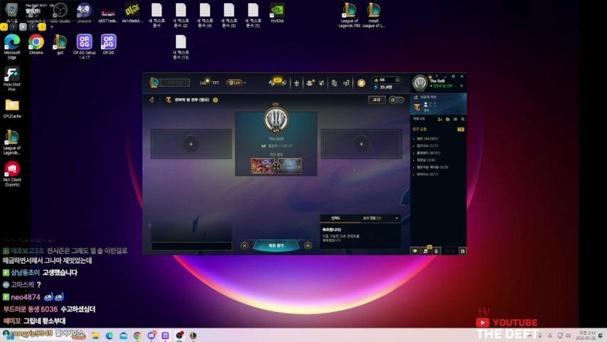Click the list view icon in social panel
607x342 pixels.
click(x=455, y=119)
